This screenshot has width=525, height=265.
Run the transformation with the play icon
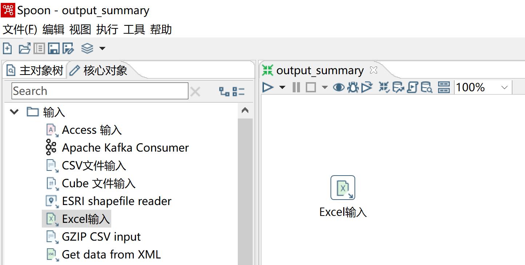click(268, 87)
